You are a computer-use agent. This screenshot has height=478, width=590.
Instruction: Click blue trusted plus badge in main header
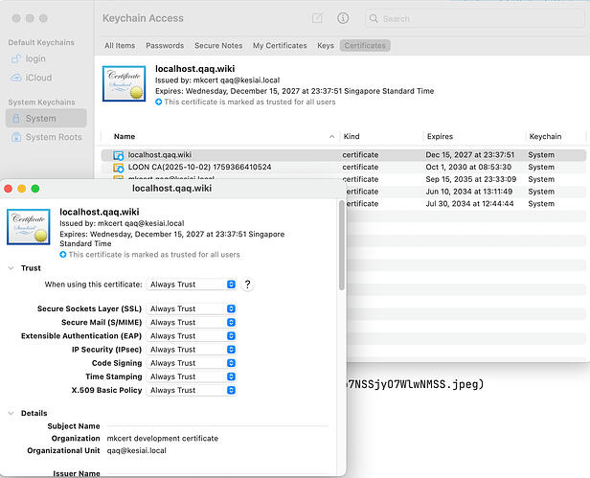point(158,102)
